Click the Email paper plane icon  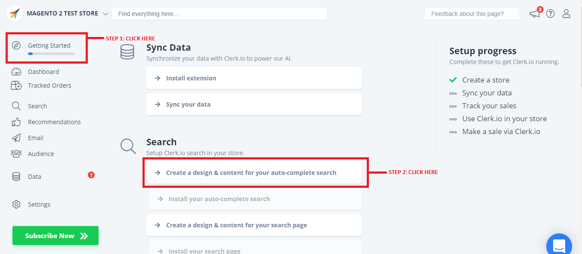point(16,138)
